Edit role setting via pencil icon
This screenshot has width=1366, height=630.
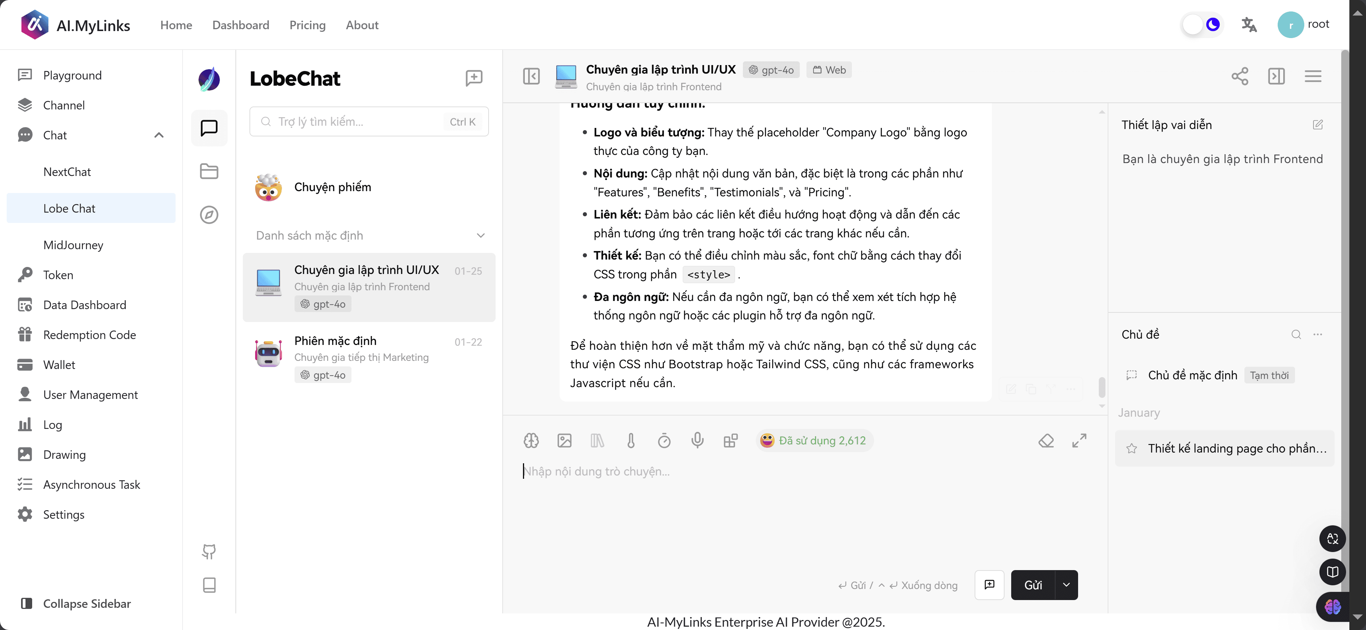(x=1318, y=125)
